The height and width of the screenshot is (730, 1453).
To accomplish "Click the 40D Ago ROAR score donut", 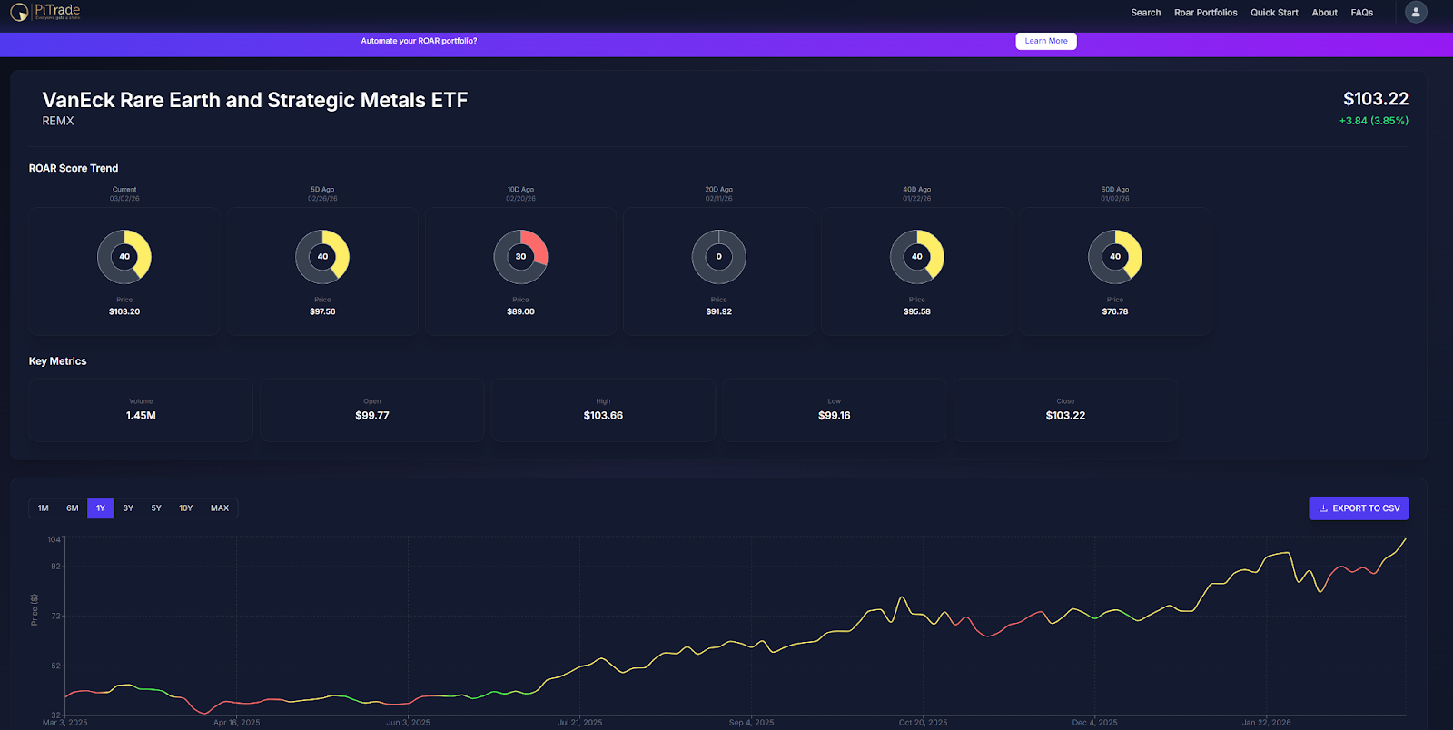I will point(917,257).
